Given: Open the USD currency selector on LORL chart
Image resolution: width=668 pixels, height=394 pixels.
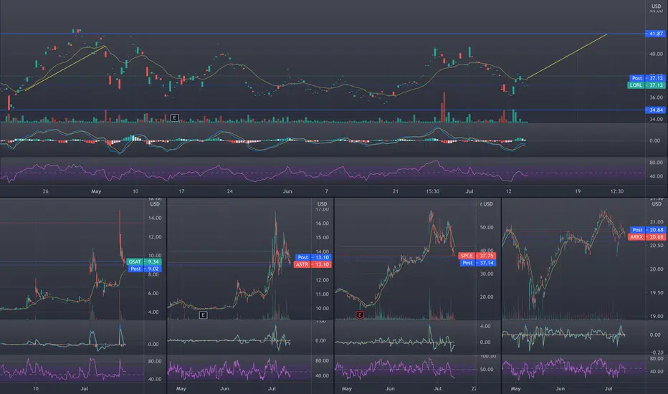Looking at the screenshot, I should click(656, 6).
